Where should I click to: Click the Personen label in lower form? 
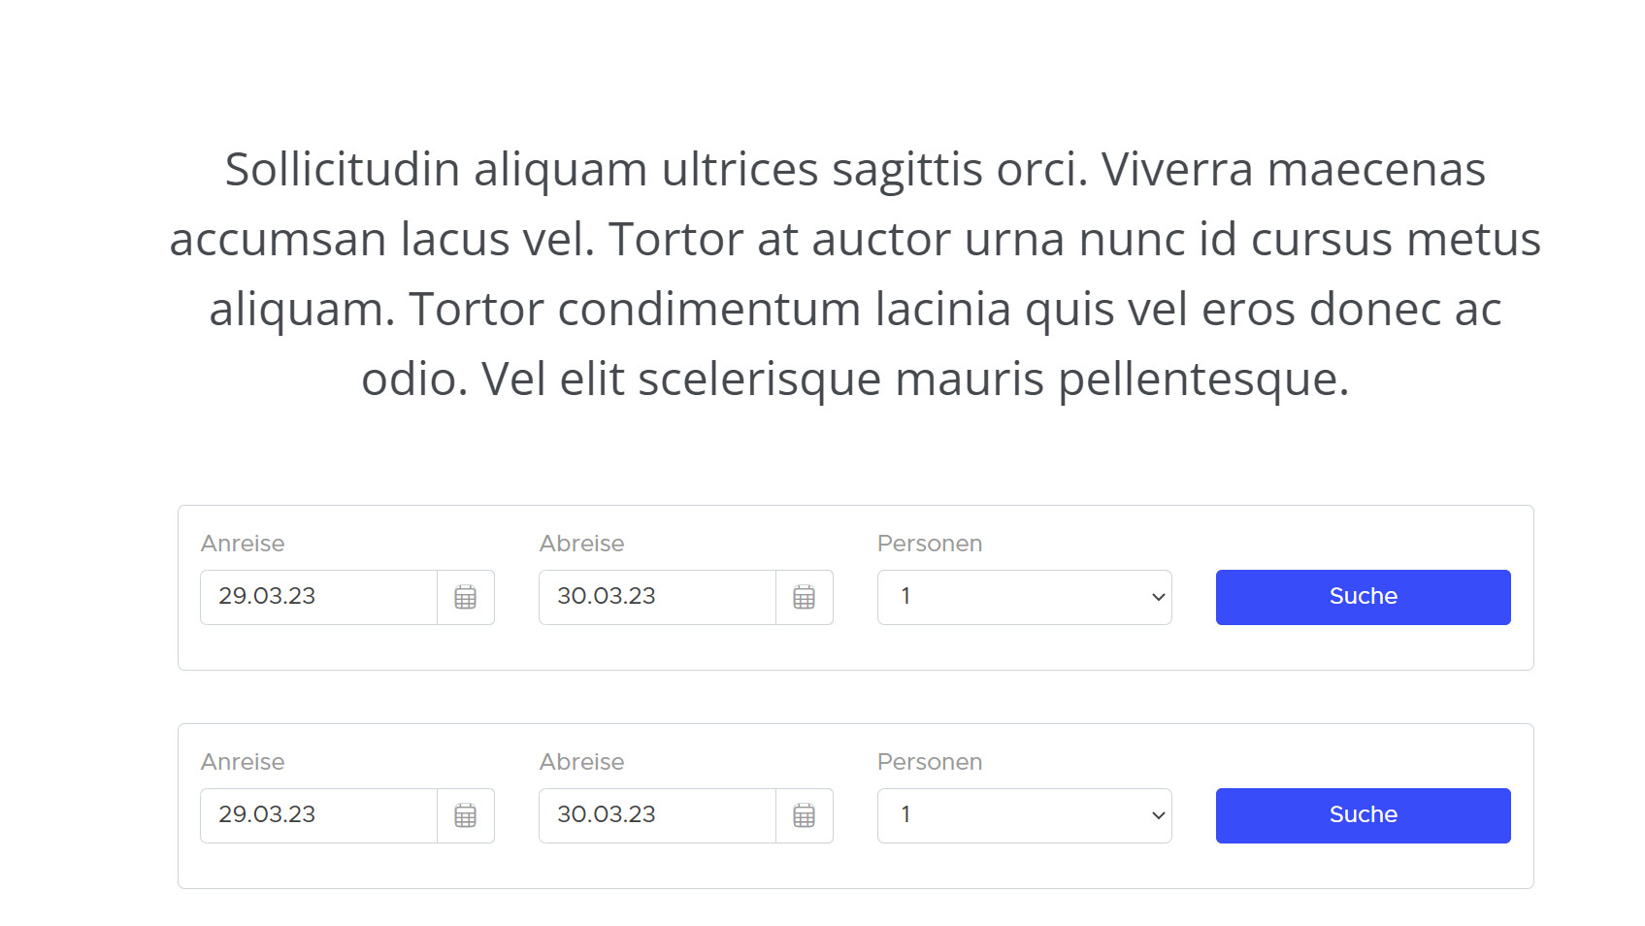coord(930,762)
